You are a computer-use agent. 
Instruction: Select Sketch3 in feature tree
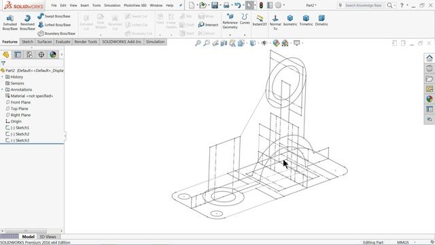click(20, 141)
